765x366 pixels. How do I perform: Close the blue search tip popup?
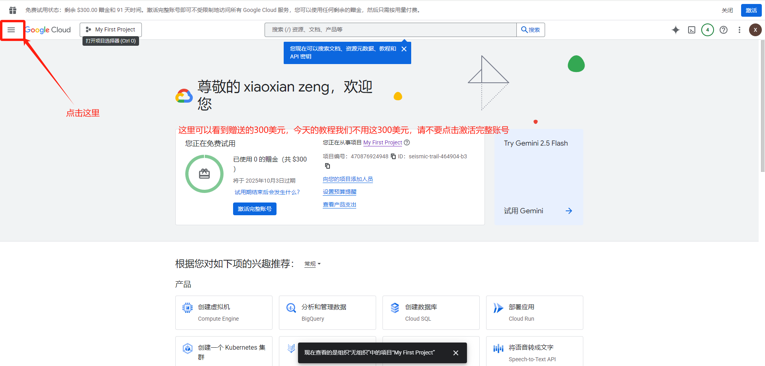pos(404,49)
